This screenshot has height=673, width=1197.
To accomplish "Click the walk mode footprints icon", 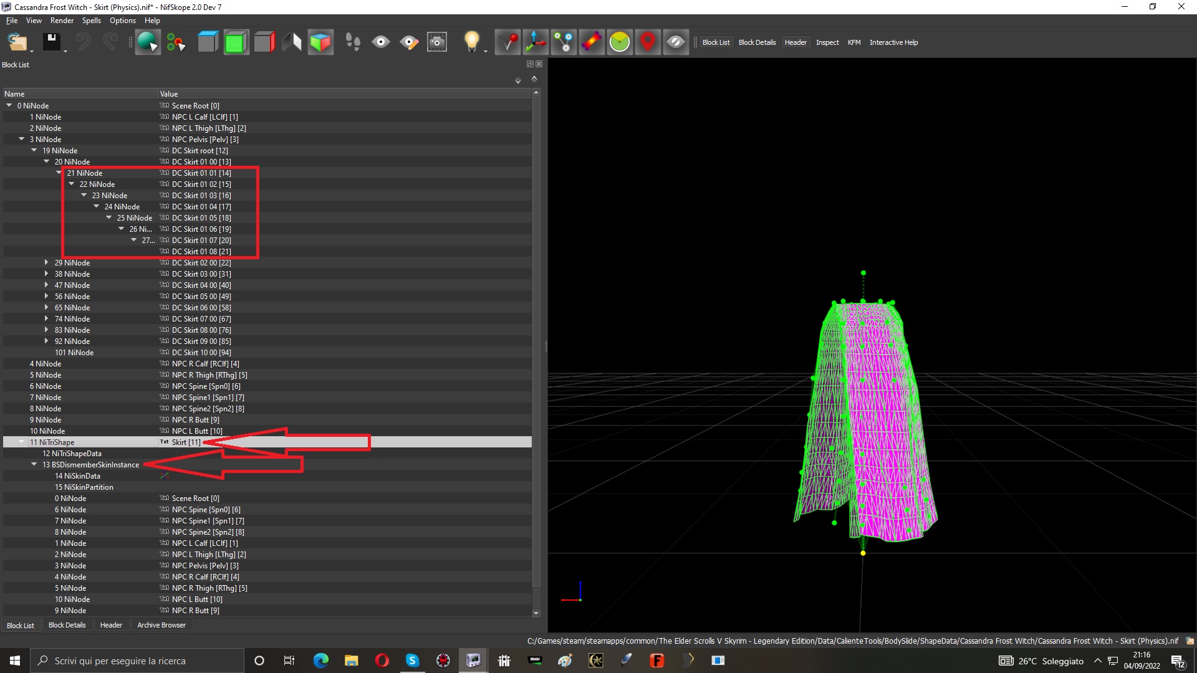I will pyautogui.click(x=352, y=42).
